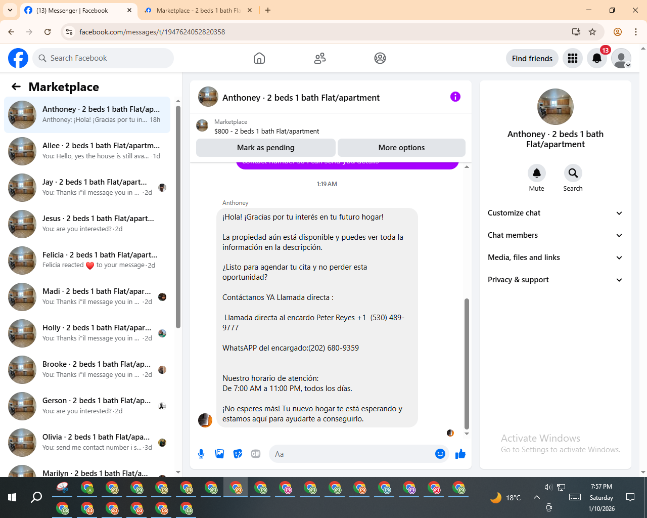647x518 pixels.
Task: Open the taskbar volume control
Action: (548, 487)
